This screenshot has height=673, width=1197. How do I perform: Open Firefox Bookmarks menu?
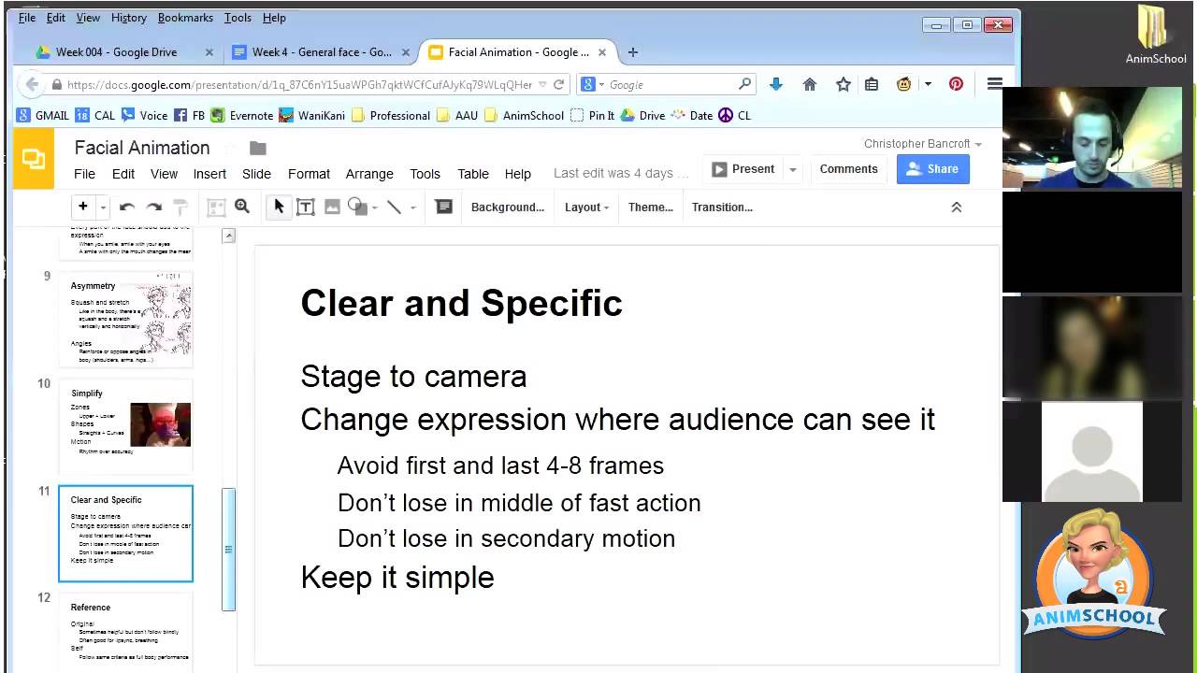click(185, 18)
